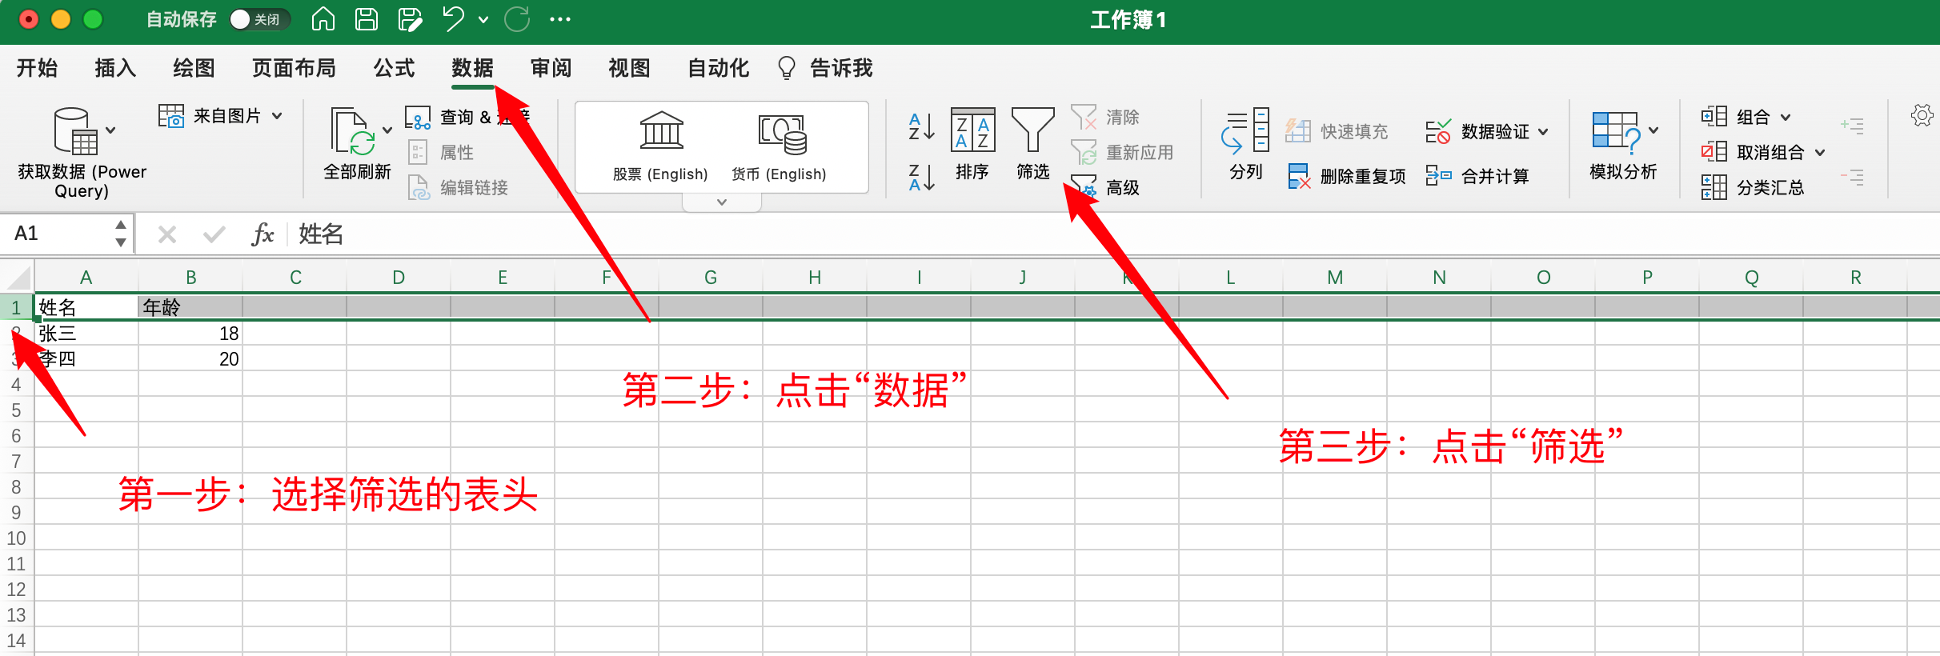
Task: Click the Name Box stepper arrows
Action: click(120, 234)
